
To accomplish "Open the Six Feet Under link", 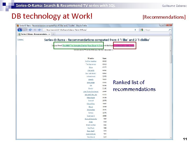I will (x=91, y=73).
